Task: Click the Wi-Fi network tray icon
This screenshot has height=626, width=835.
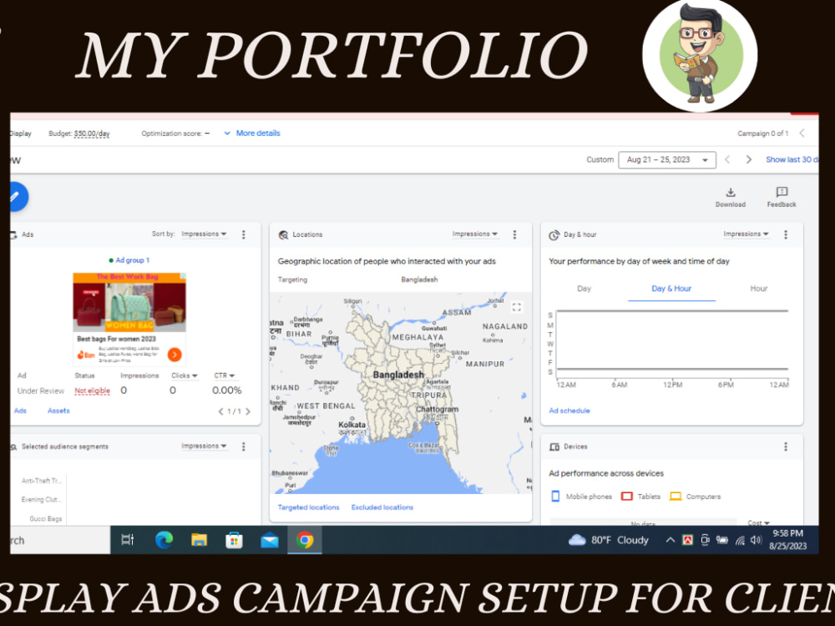Action: (740, 540)
